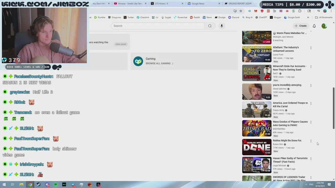The height and width of the screenshot is (188, 335).
Task: Click the ENG language indicator
Action: [x=311, y=185]
